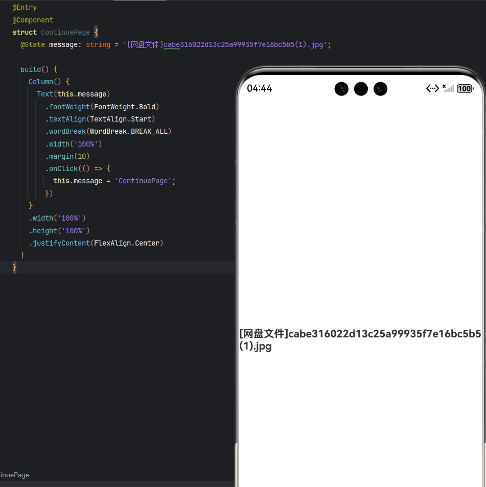The height and width of the screenshot is (487, 486).
Task: Click the Column() line in code
Action: coord(49,82)
